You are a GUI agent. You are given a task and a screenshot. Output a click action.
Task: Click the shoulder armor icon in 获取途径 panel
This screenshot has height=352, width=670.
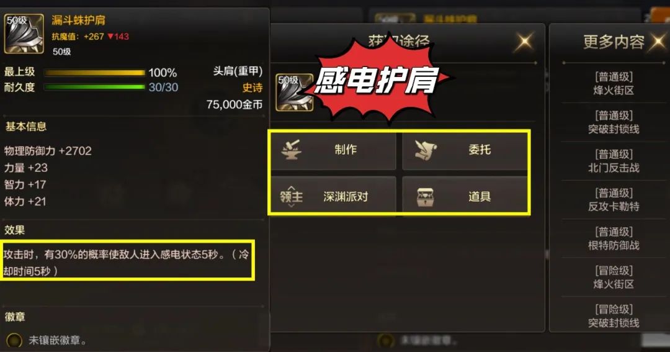coord(295,93)
